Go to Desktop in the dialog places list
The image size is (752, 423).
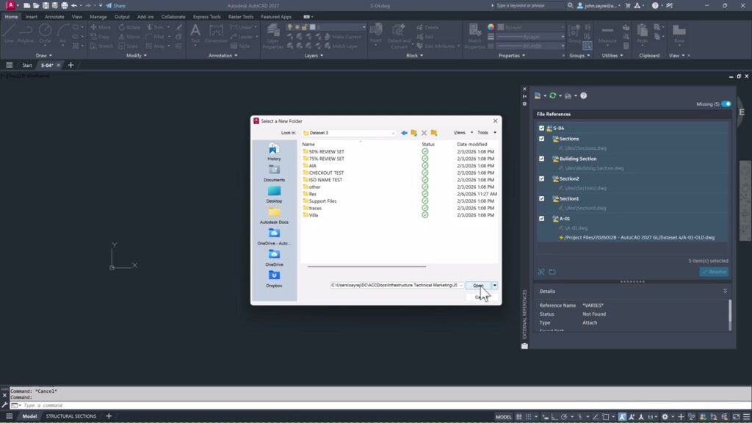click(x=274, y=194)
